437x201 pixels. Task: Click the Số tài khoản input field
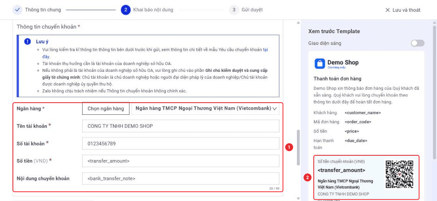pos(181,144)
